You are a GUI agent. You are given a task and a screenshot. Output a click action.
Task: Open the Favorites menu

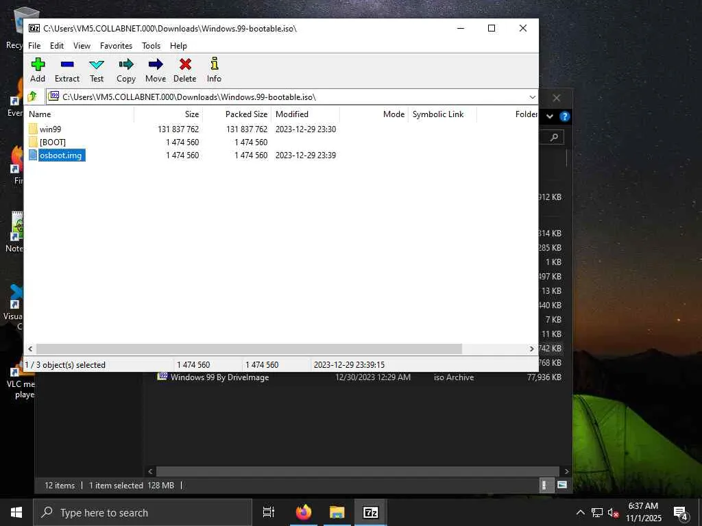(117, 46)
